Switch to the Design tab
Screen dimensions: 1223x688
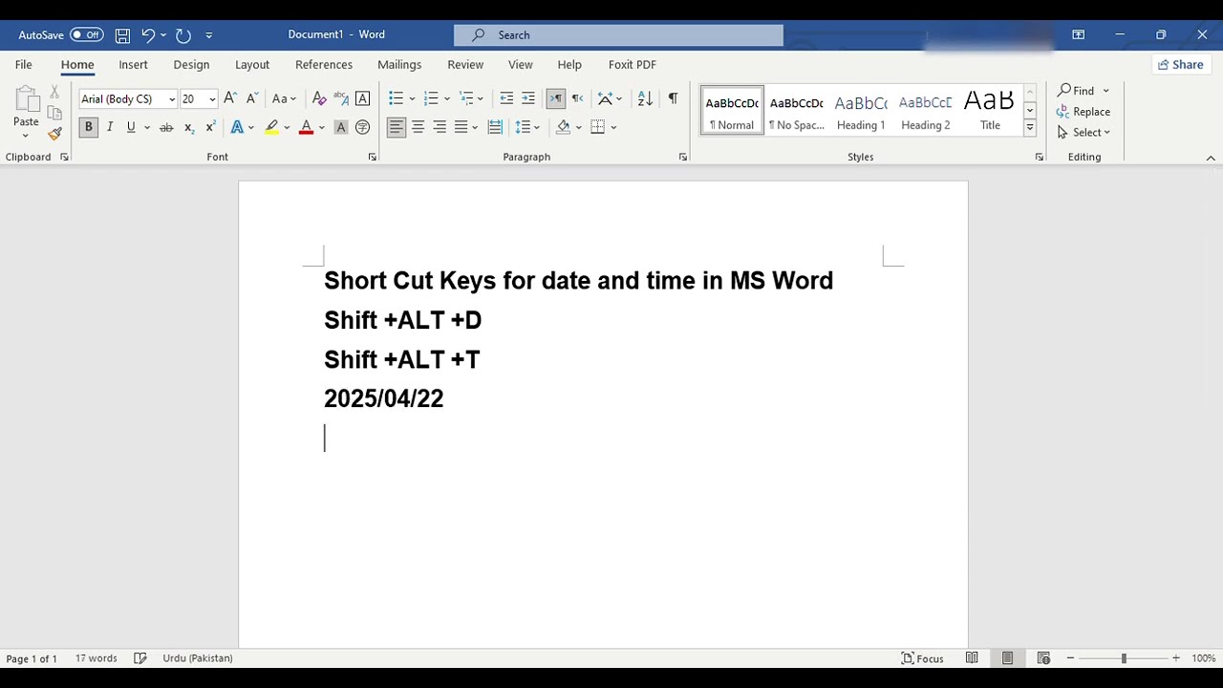point(191,65)
